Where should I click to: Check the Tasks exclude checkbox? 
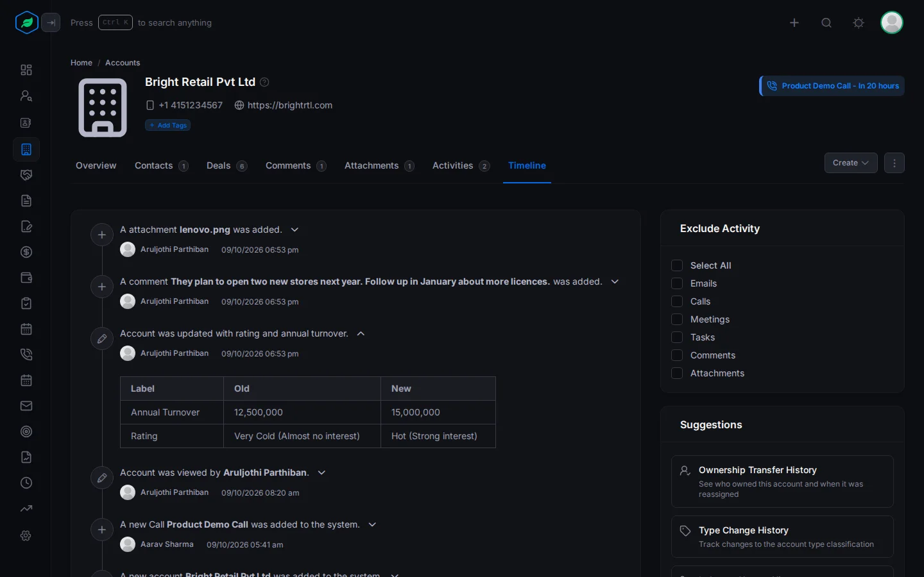[x=677, y=337]
